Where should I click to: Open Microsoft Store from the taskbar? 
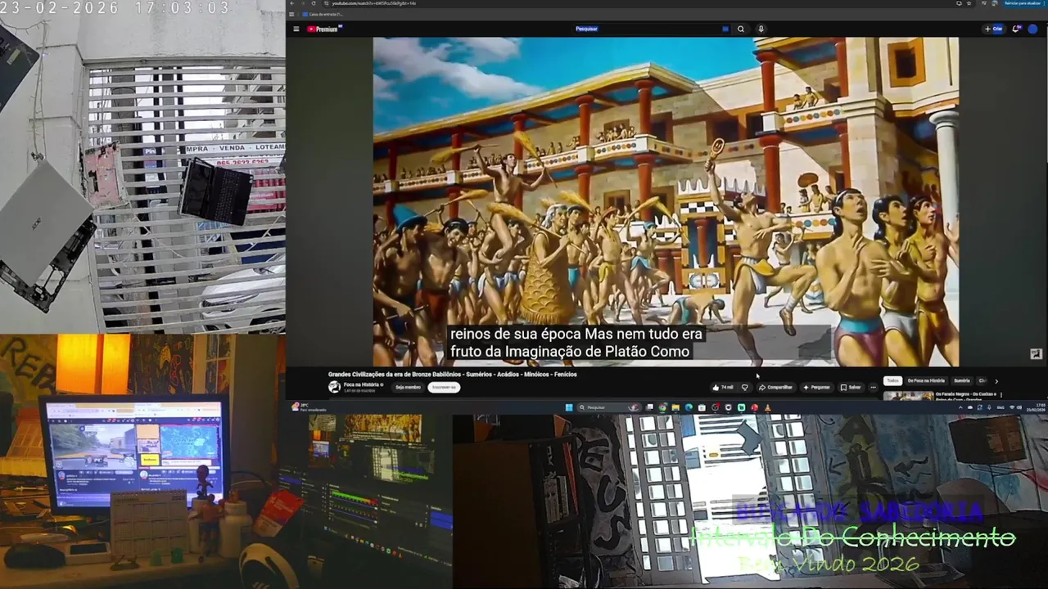point(702,407)
